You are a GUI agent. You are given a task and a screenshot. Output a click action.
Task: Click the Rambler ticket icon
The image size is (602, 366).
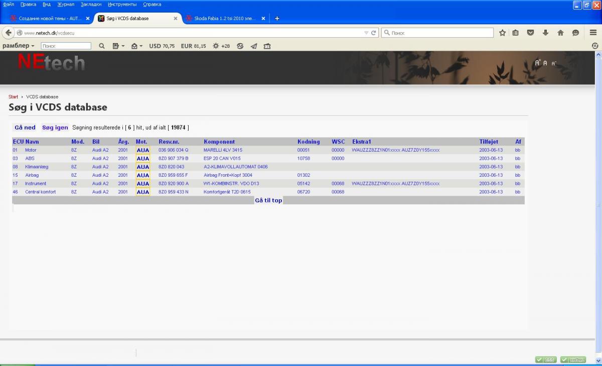[267, 46]
